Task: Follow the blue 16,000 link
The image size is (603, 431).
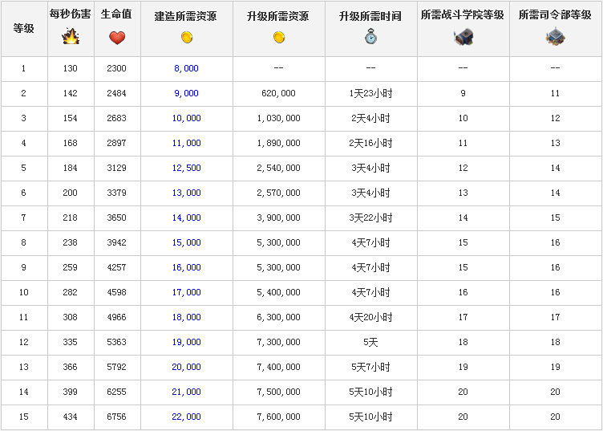Action: pos(187,267)
